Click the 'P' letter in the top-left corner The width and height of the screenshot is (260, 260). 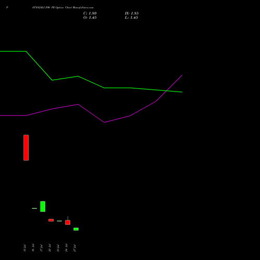point(7,8)
